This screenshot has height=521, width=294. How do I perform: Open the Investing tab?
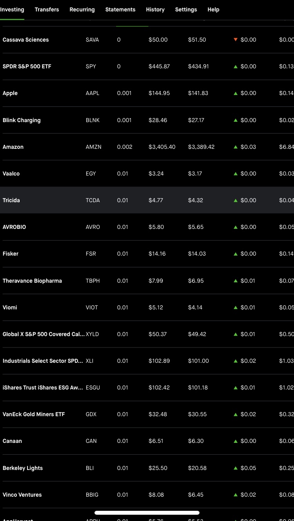coord(12,9)
